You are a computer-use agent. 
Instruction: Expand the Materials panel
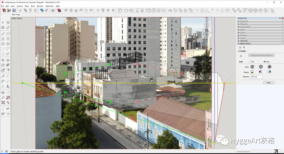[x=260, y=24]
